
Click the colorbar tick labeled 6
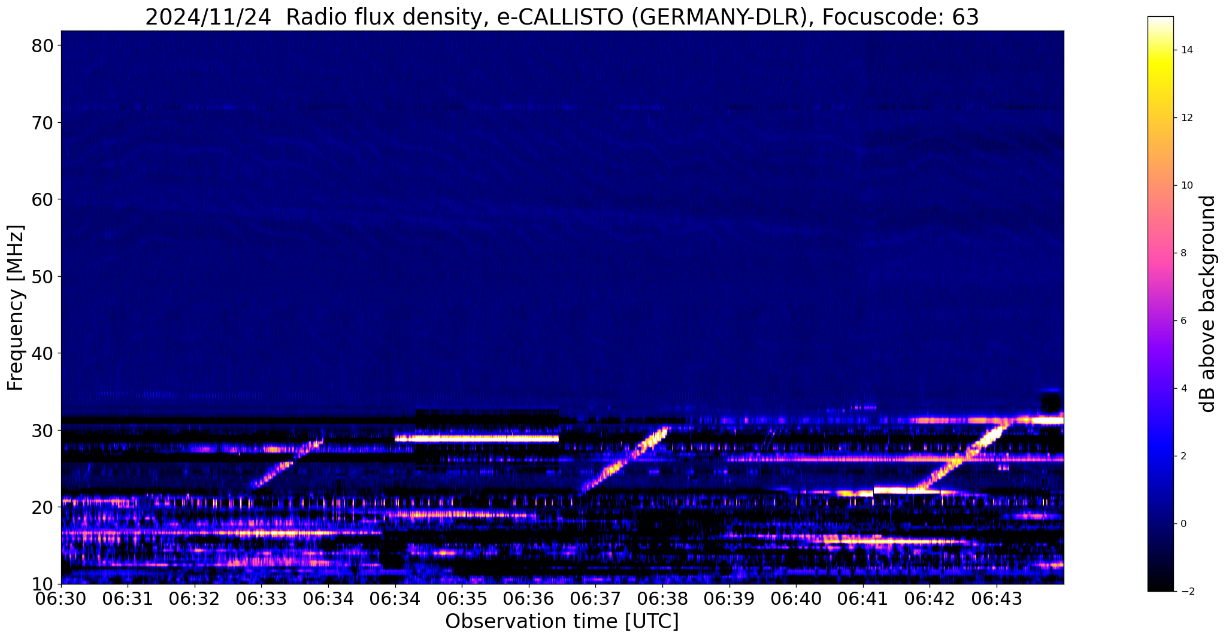pos(1183,321)
